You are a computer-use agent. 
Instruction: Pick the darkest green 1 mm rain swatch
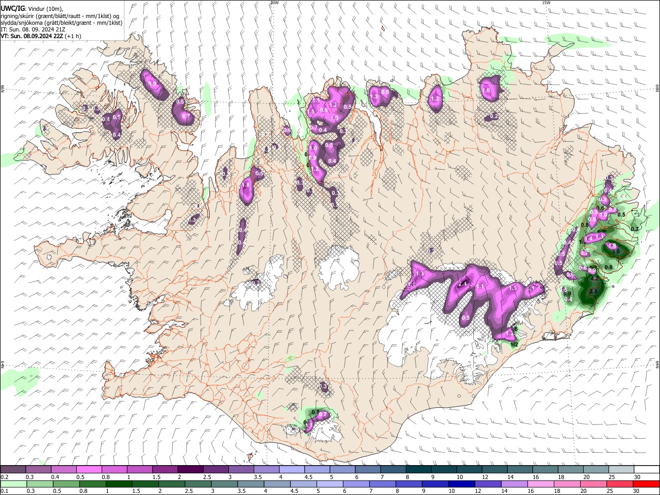[x=119, y=484]
